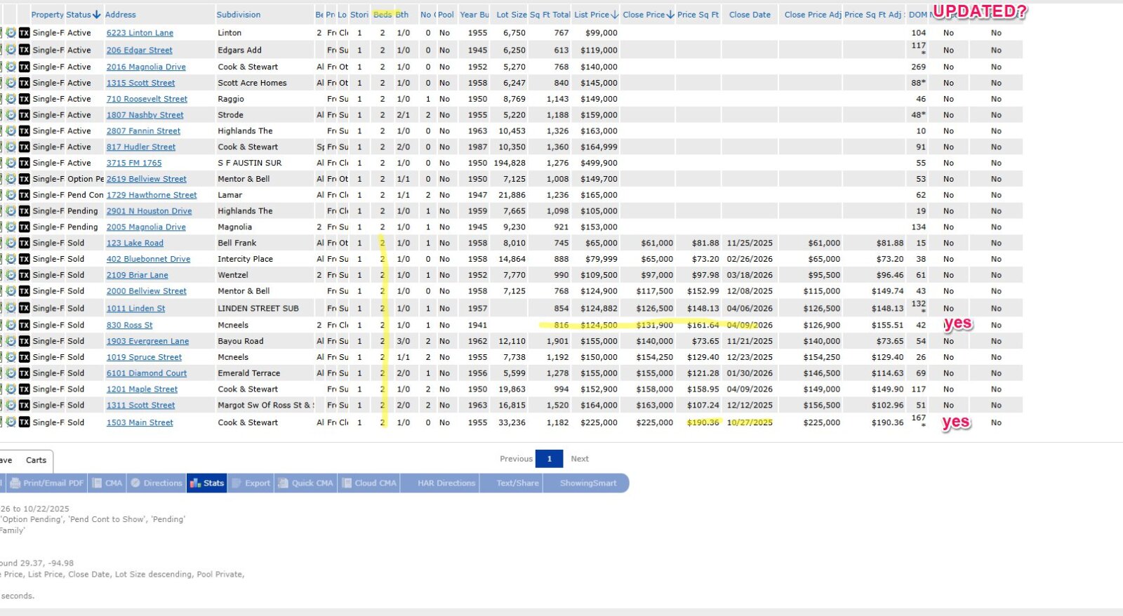
Task: Open the 2016 Magnolia Drive listing link
Action: [x=146, y=67]
